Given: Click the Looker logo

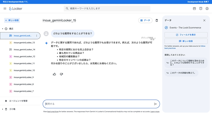Looking at the screenshot, I should pyautogui.click(x=15, y=9).
